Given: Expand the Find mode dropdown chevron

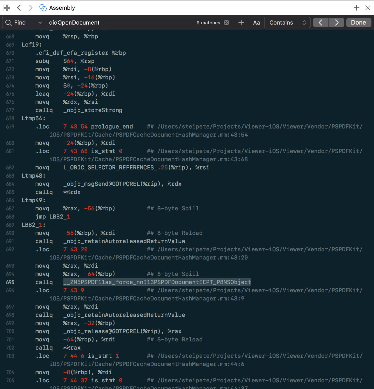Looking at the screenshot, I should (x=40, y=23).
